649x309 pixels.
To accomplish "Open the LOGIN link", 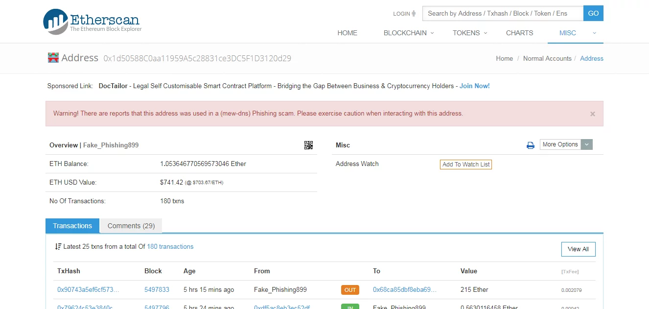I will click(401, 14).
